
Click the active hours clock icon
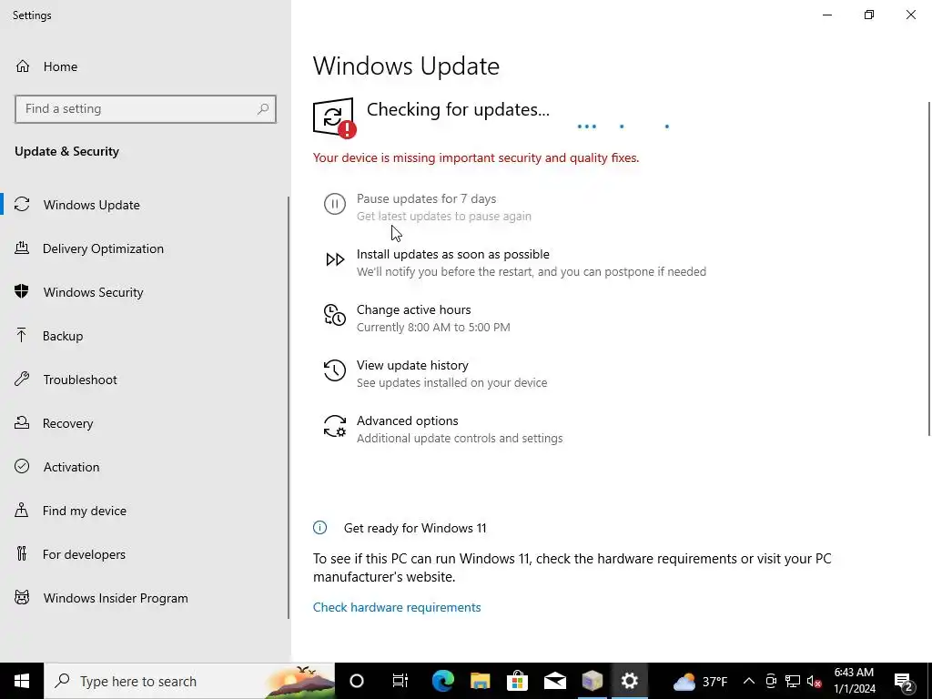click(335, 315)
